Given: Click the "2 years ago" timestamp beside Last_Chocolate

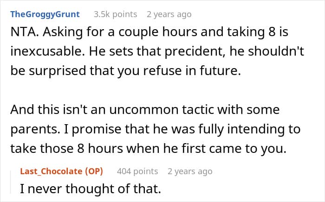Looking at the screenshot, I should click(x=190, y=171).
